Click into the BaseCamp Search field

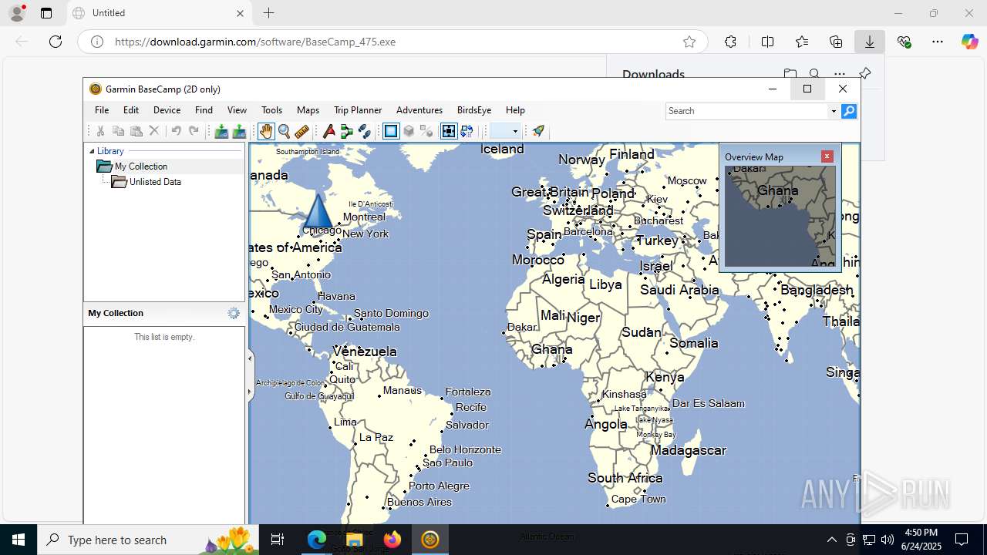pyautogui.click(x=746, y=111)
